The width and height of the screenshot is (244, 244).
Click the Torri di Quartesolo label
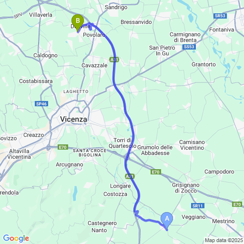tap(122, 143)
